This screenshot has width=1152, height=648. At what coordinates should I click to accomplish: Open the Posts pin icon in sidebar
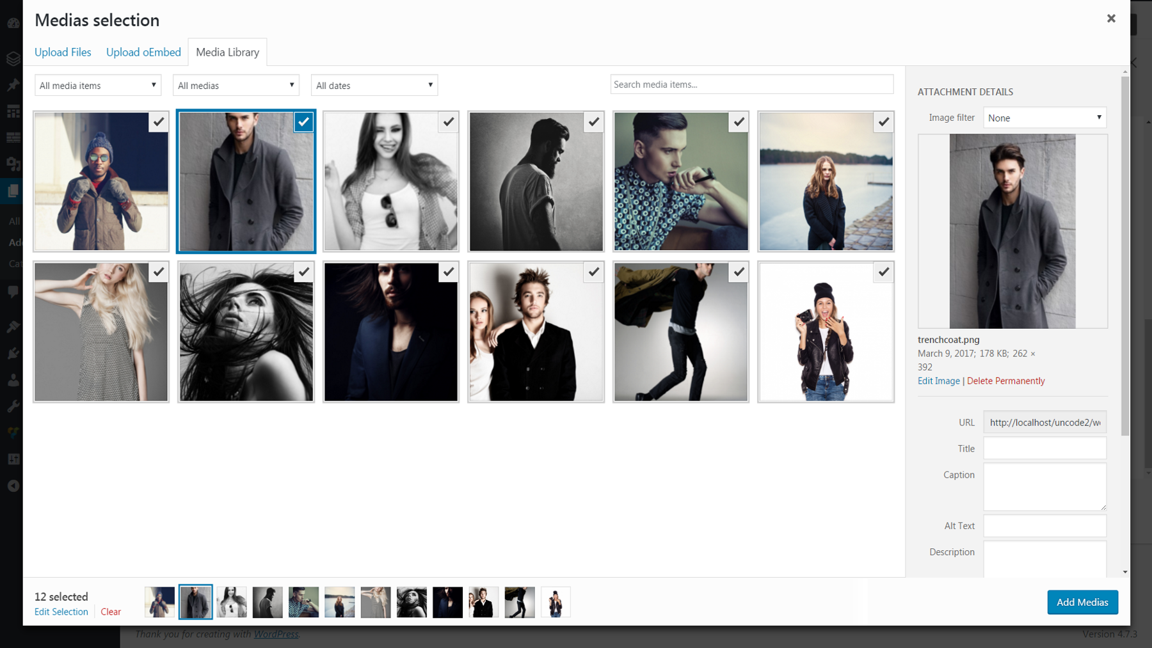tap(13, 84)
